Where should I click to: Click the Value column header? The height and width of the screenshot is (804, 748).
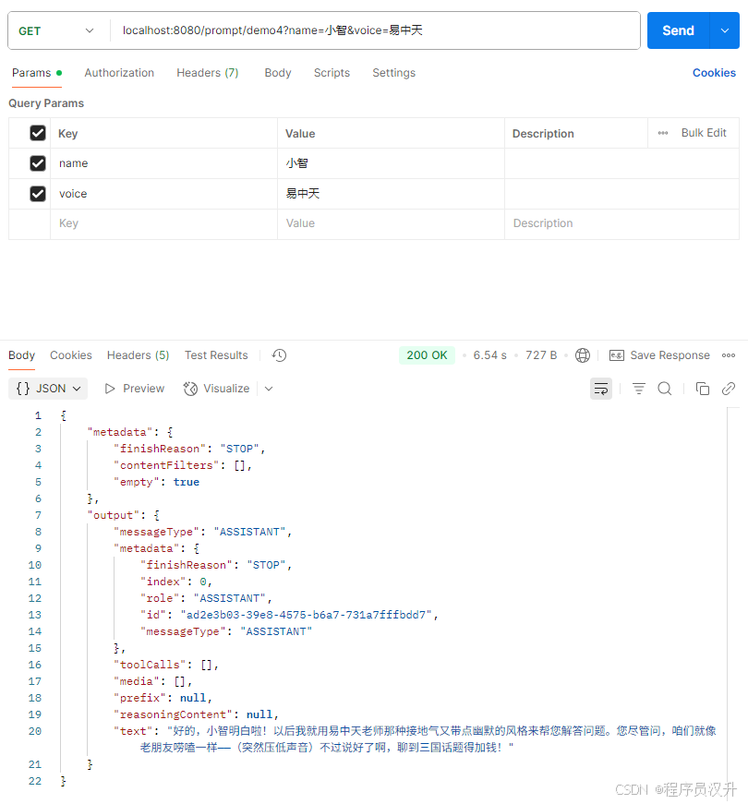click(x=300, y=134)
